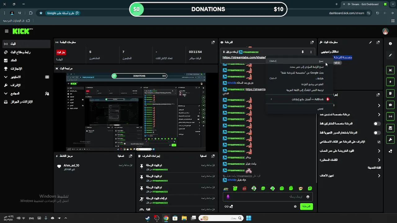Image resolution: width=397 pixels, height=223 pixels.
Task: Open the hamburger menu beside the Kick logo
Action: [x=7, y=31]
